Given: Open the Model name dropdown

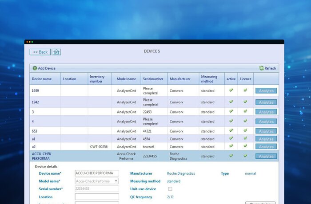Looking at the screenshot, I should [116, 181].
